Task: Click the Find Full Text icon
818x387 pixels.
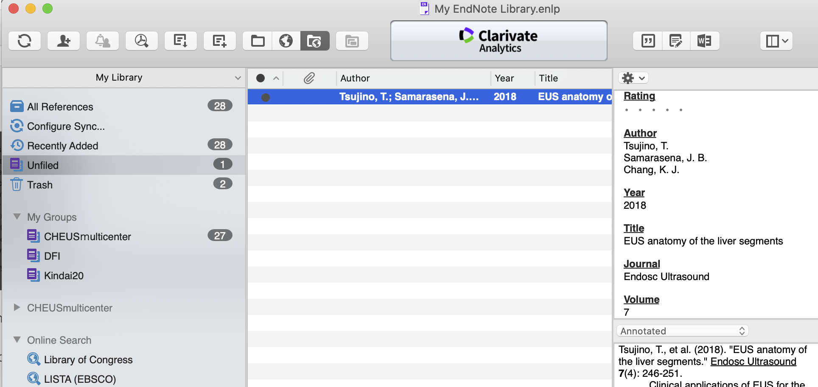Action: 142,41
